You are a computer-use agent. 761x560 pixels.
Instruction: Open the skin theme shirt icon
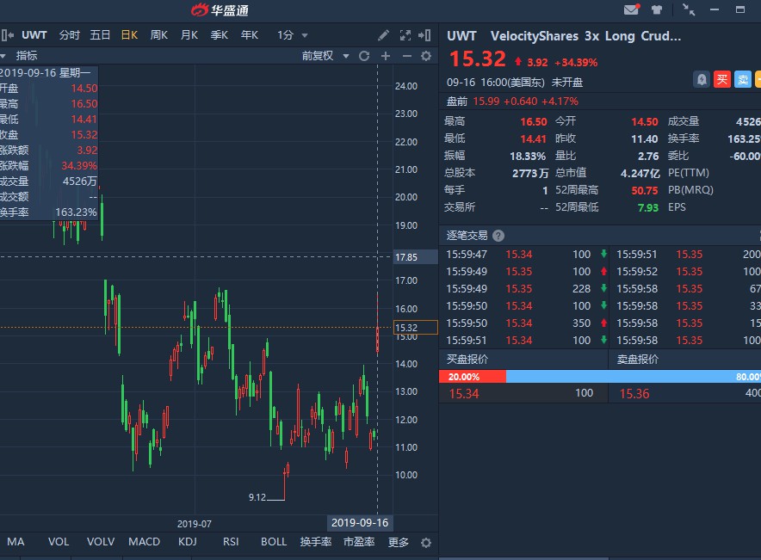pos(657,9)
